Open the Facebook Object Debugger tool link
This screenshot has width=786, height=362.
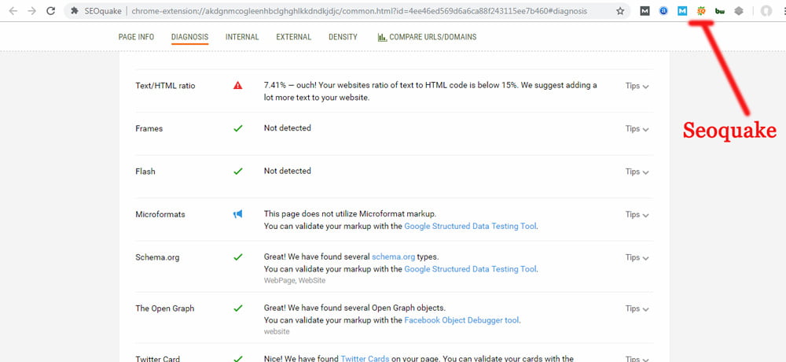click(x=461, y=320)
